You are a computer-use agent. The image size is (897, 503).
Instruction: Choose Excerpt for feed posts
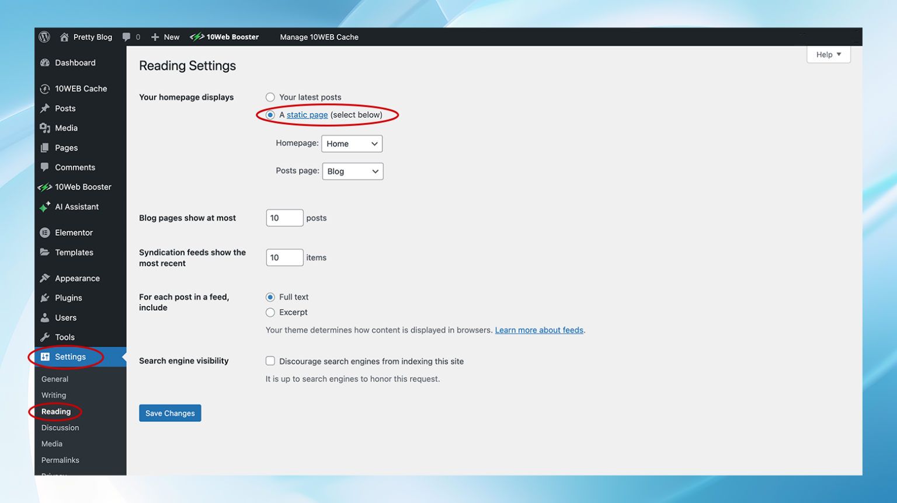tap(270, 312)
